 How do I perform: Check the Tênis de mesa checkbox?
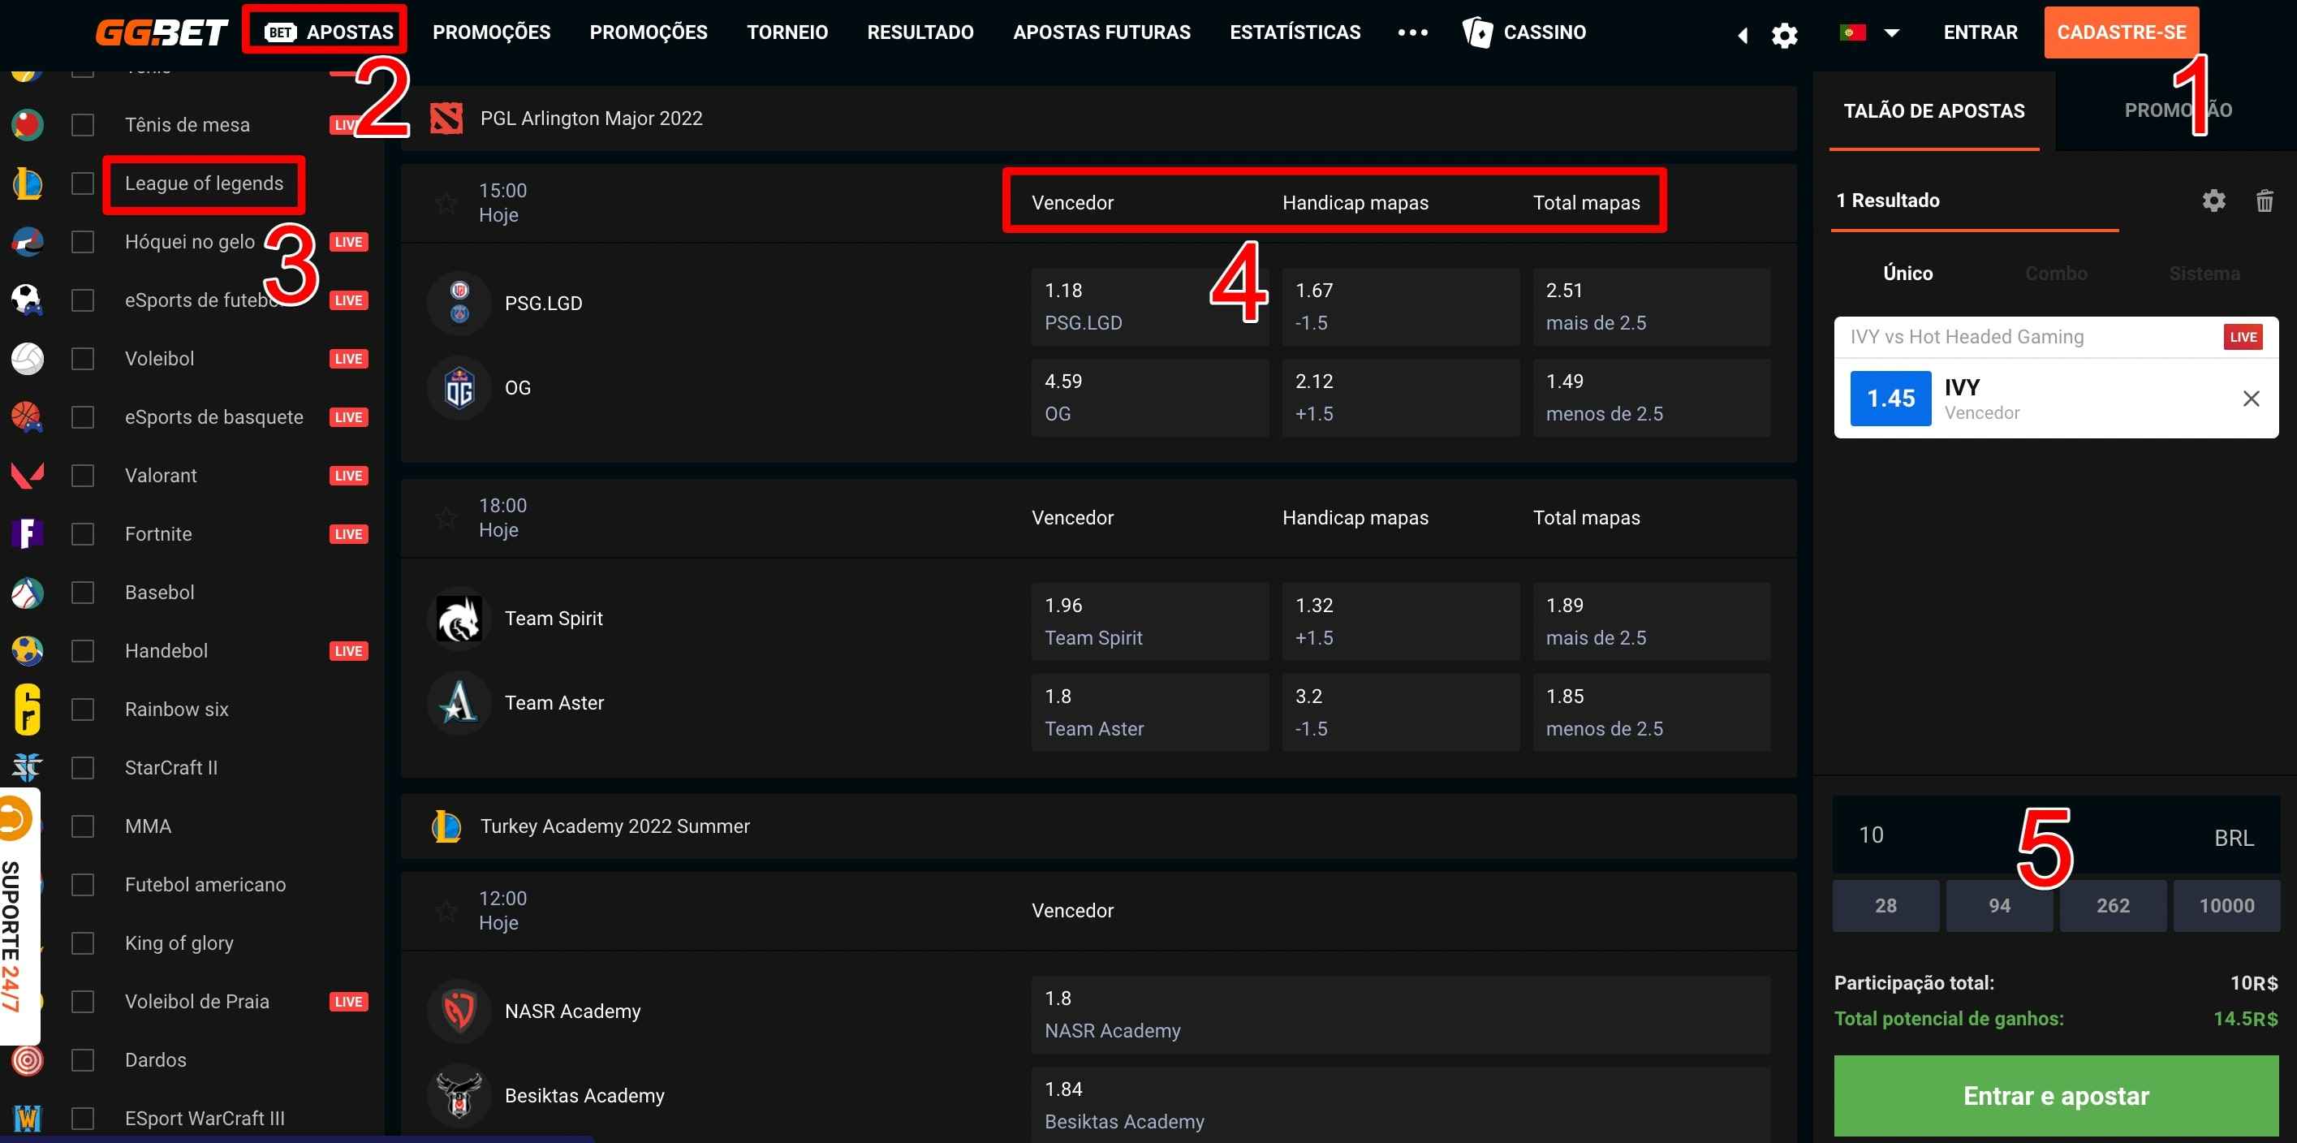coord(82,124)
